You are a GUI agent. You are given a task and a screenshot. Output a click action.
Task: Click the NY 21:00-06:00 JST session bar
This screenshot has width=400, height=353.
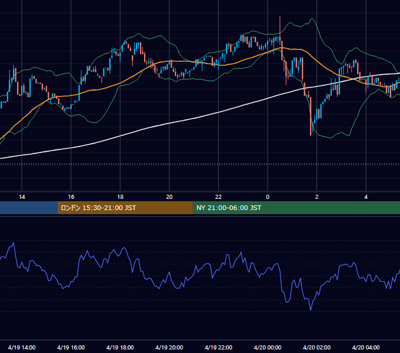tap(296, 208)
